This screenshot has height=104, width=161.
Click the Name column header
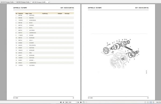point(31,13)
